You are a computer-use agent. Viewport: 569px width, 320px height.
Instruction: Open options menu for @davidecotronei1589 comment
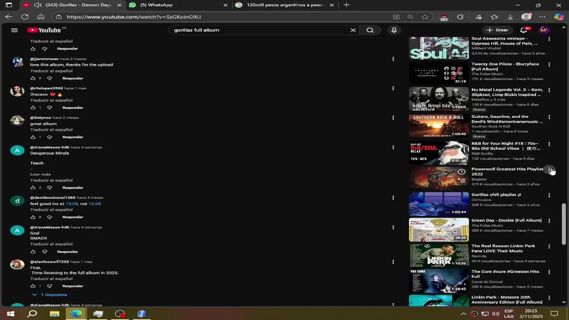tap(393, 198)
